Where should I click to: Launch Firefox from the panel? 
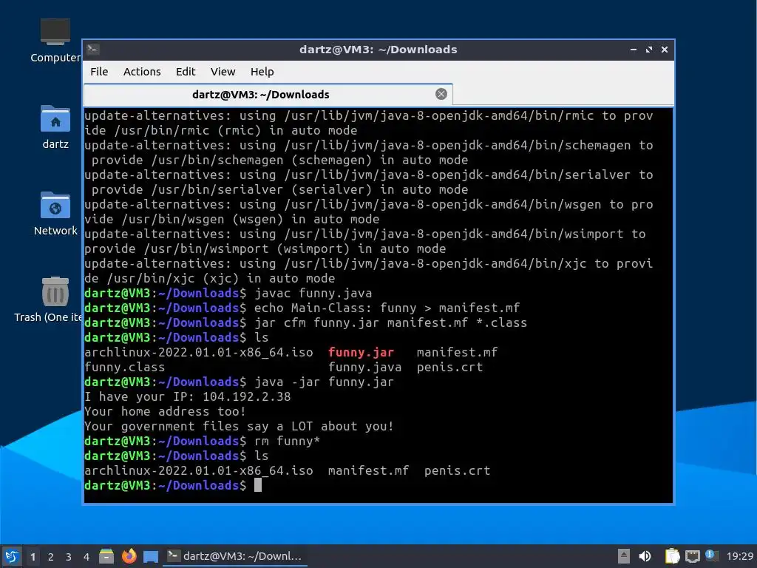129,556
